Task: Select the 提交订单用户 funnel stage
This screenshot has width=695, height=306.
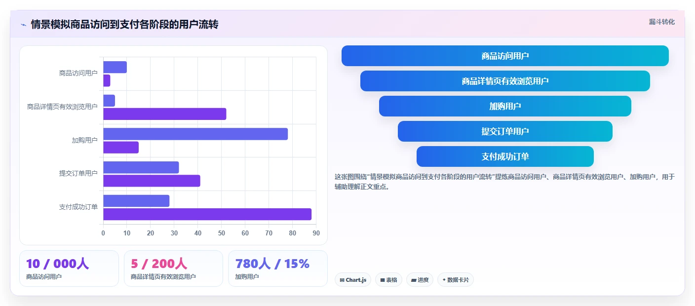Action: pos(505,131)
